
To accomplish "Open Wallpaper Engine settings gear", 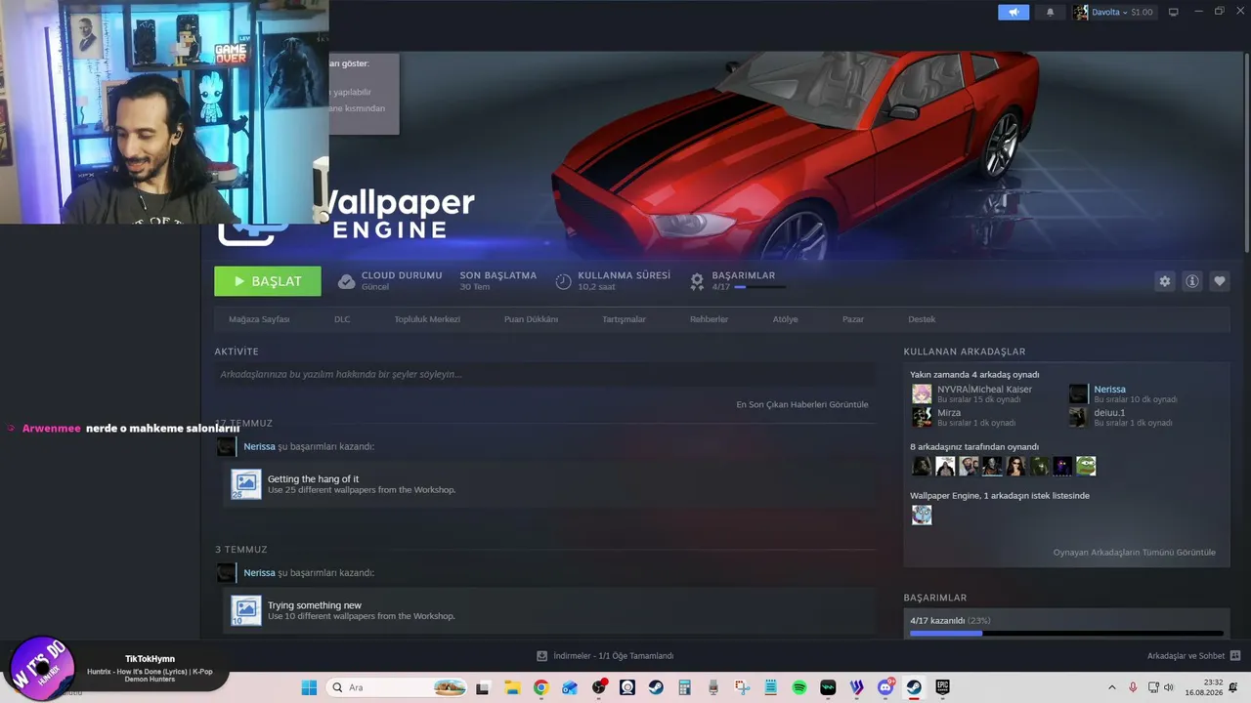I will (1164, 281).
